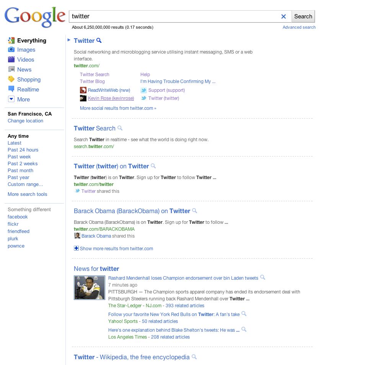Select the Videos search category

coord(26,60)
